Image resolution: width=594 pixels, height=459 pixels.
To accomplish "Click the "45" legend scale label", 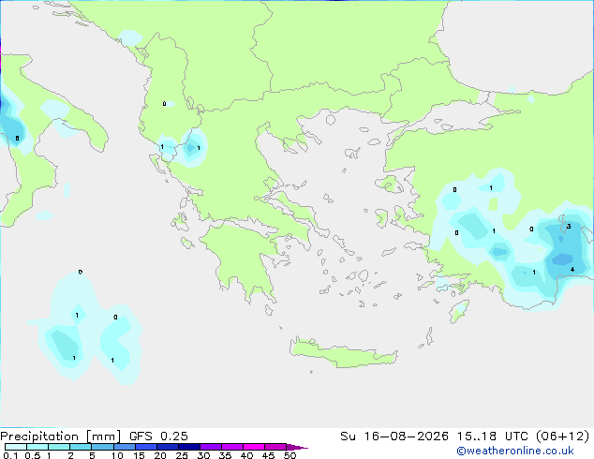I will coord(268,455).
